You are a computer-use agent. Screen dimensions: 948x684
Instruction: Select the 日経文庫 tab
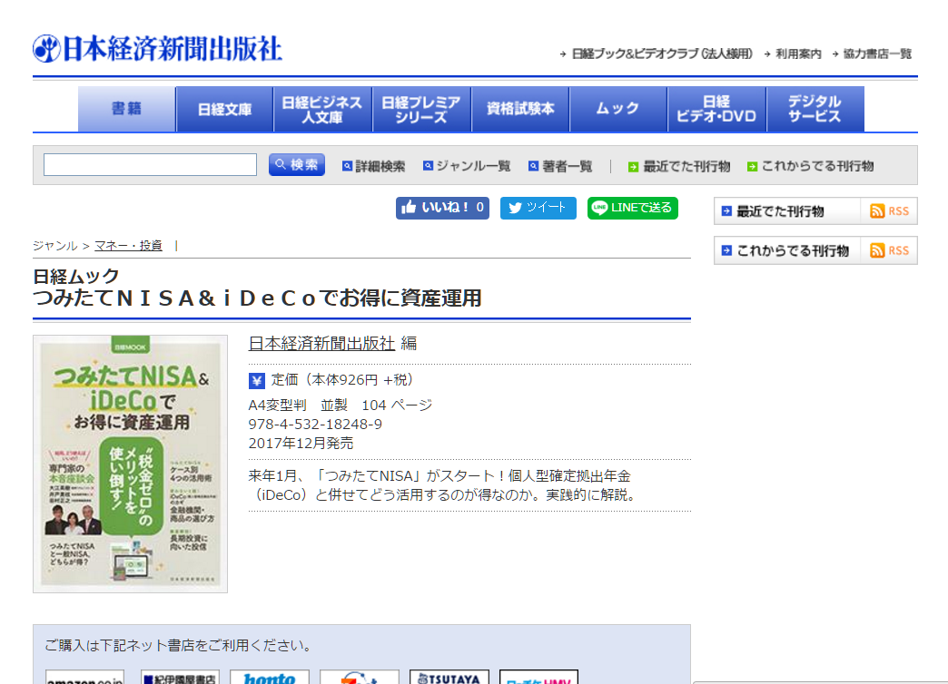[x=225, y=109]
